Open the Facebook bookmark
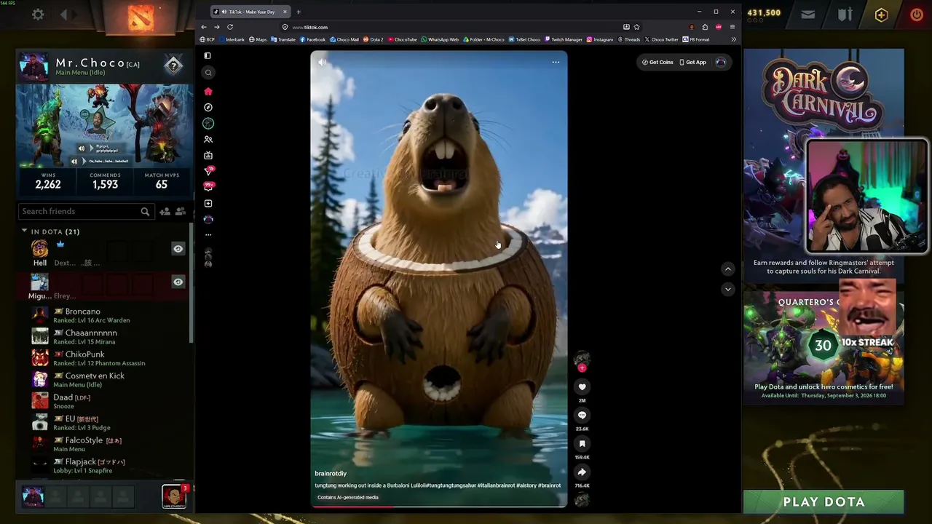This screenshot has height=524, width=932. [x=312, y=39]
